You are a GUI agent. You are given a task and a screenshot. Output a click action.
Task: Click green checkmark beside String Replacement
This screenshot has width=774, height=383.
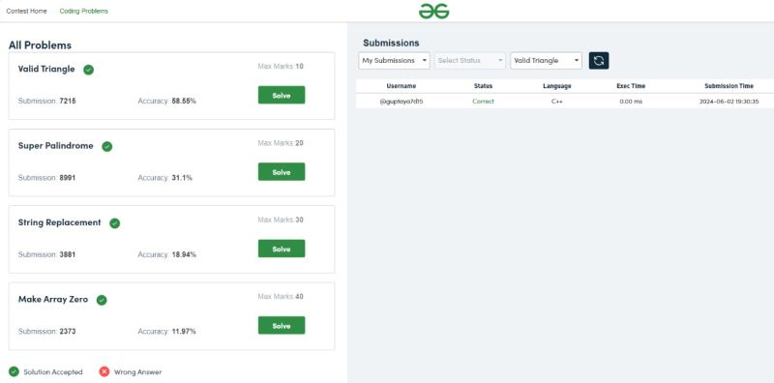pos(114,223)
